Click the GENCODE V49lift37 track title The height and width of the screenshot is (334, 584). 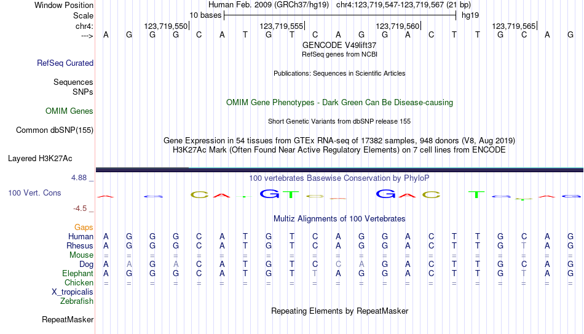pos(339,45)
